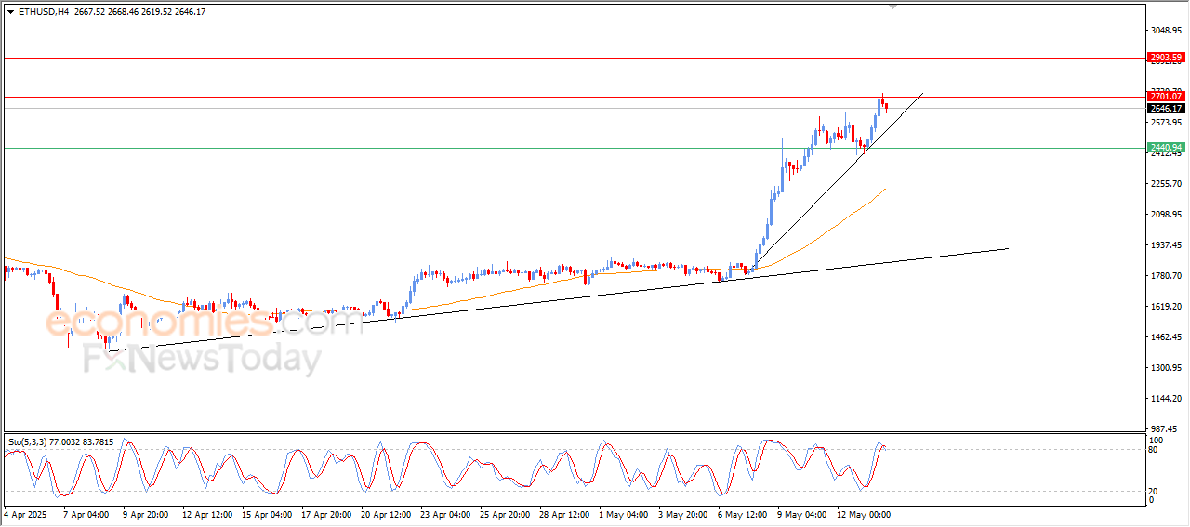Select the 2903.59 red price label
The image size is (1190, 527).
[x=1166, y=58]
